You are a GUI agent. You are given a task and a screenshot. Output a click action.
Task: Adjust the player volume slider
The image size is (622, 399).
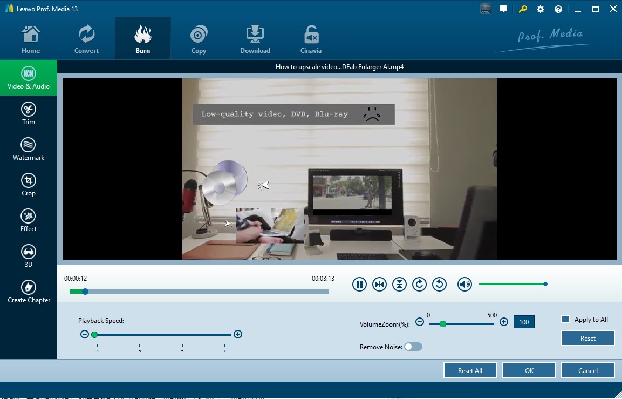coord(513,284)
